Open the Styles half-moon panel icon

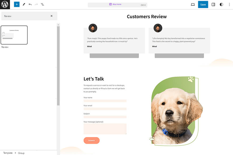click(x=221, y=4)
